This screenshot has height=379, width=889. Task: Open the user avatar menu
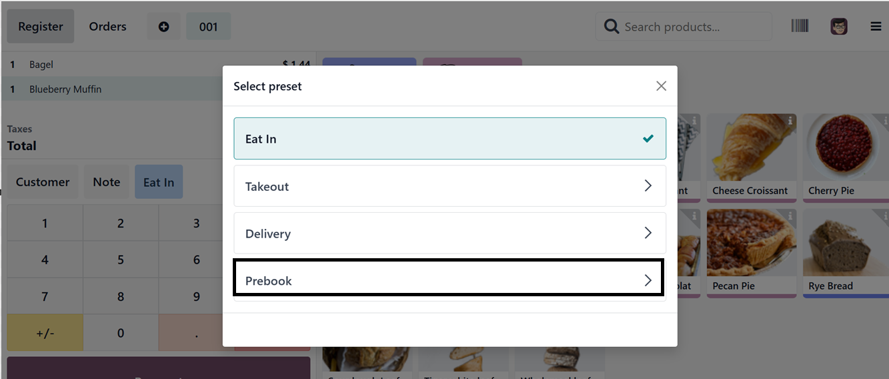[x=839, y=27]
